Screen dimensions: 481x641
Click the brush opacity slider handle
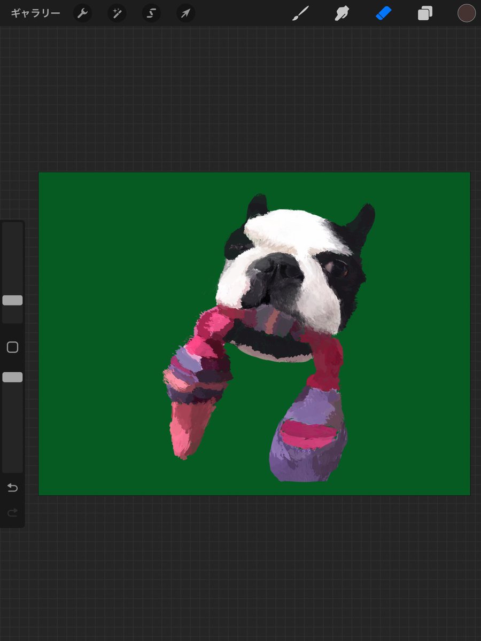pyautogui.click(x=12, y=377)
